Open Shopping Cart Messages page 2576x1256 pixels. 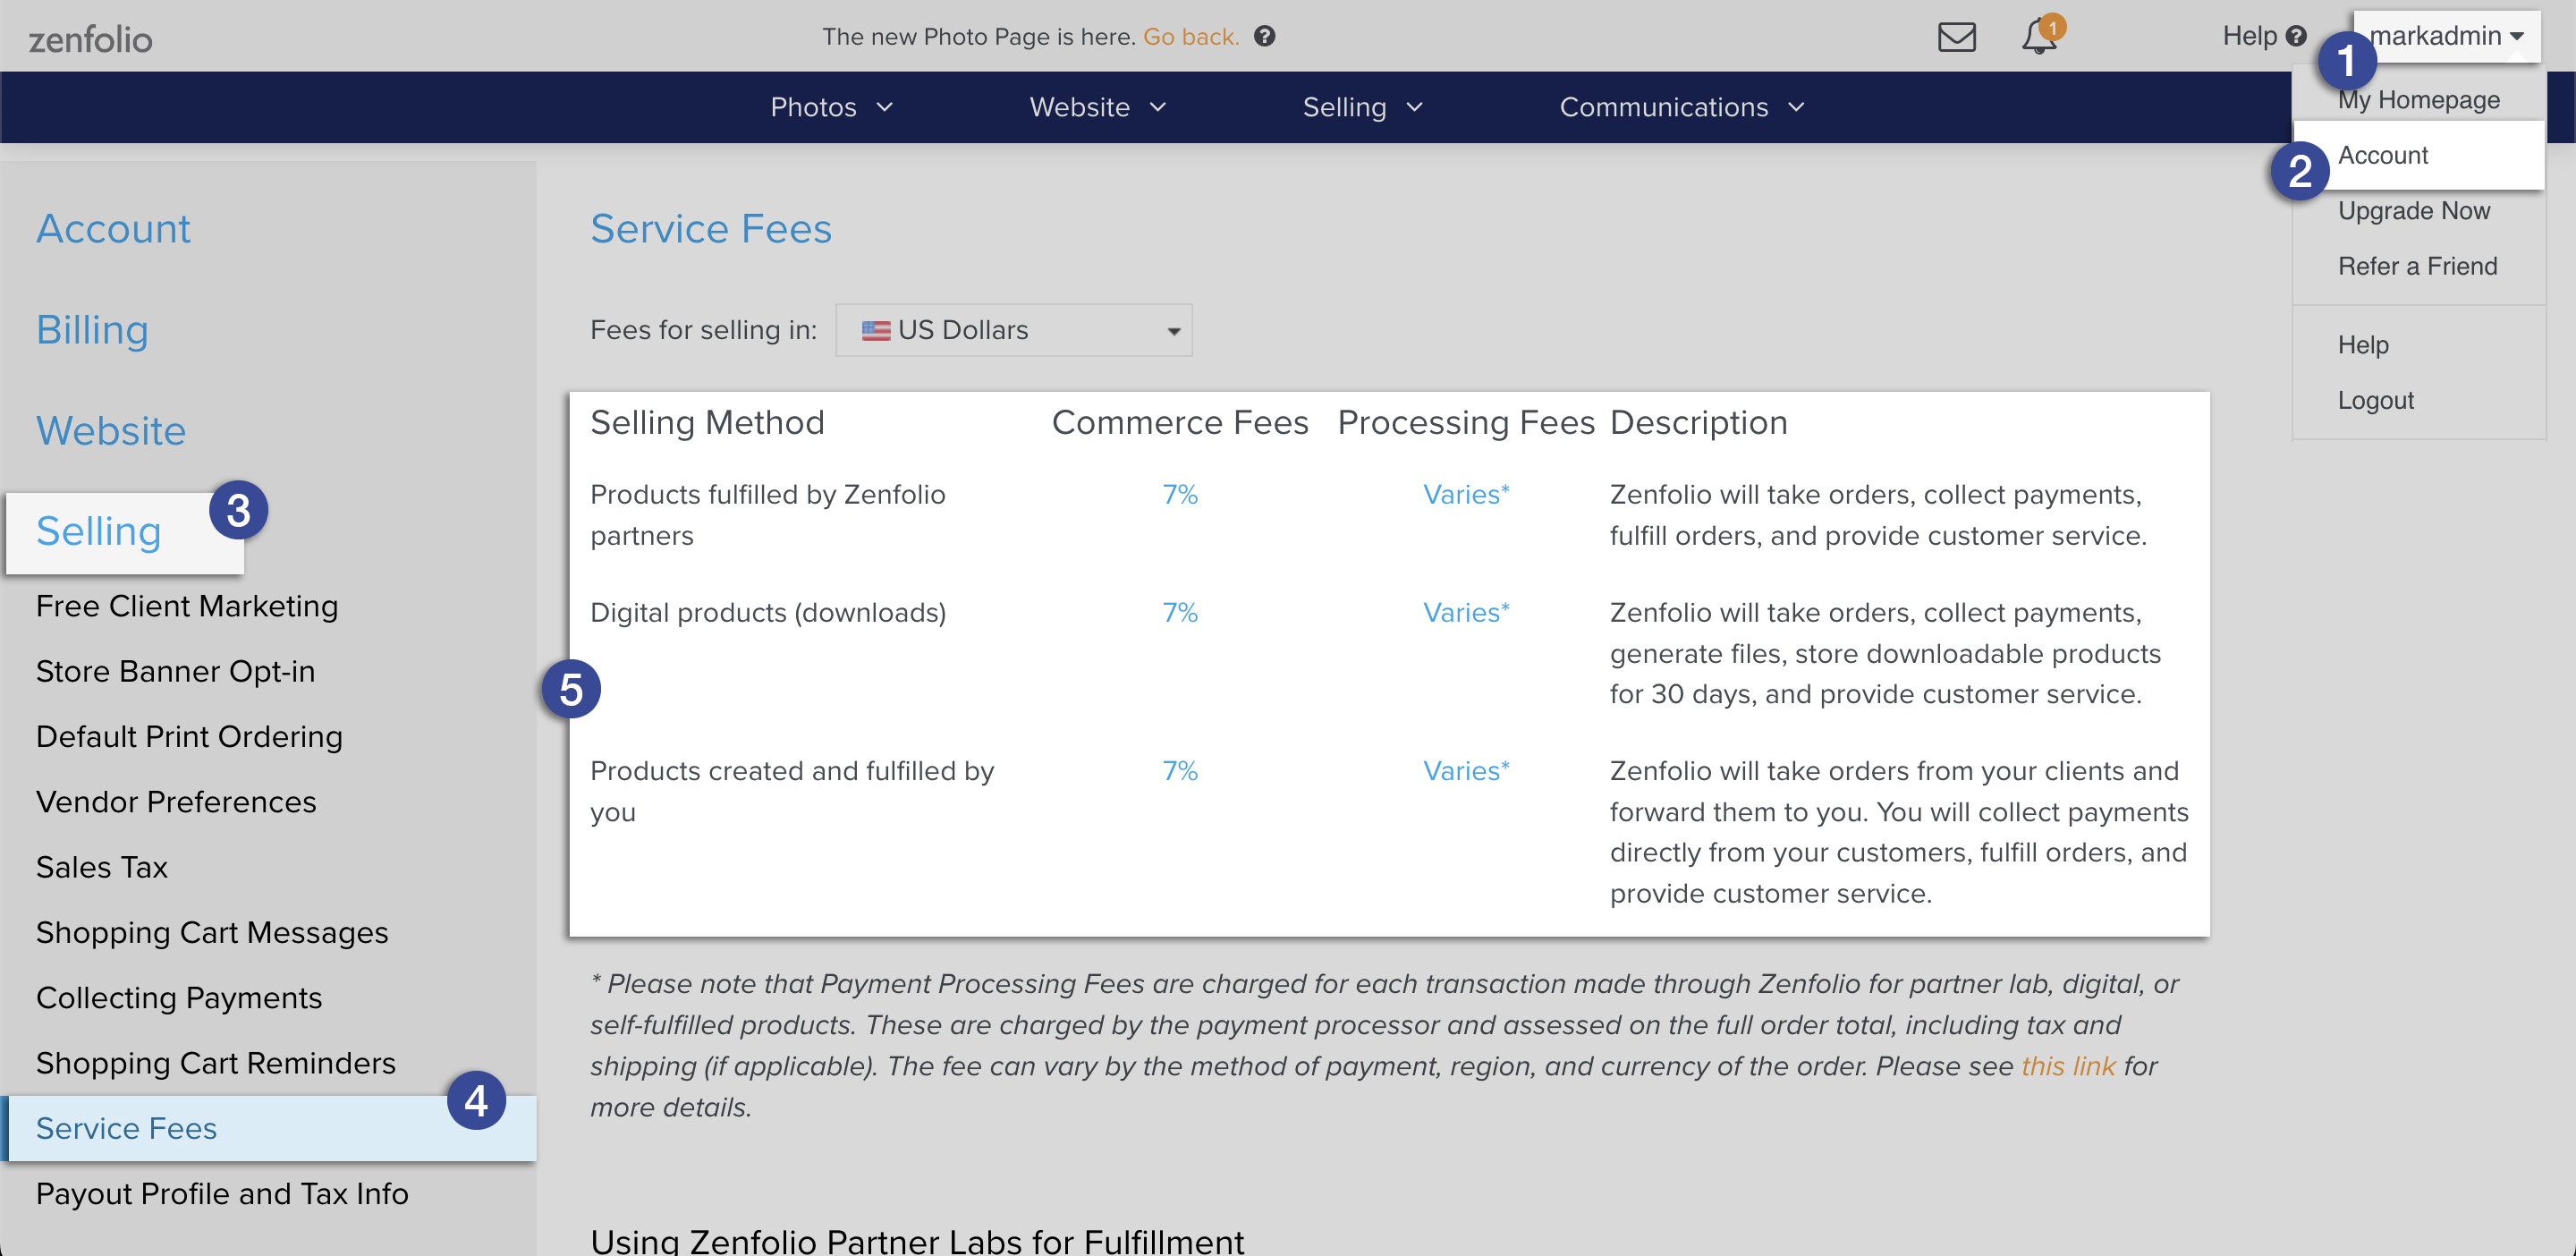(212, 933)
